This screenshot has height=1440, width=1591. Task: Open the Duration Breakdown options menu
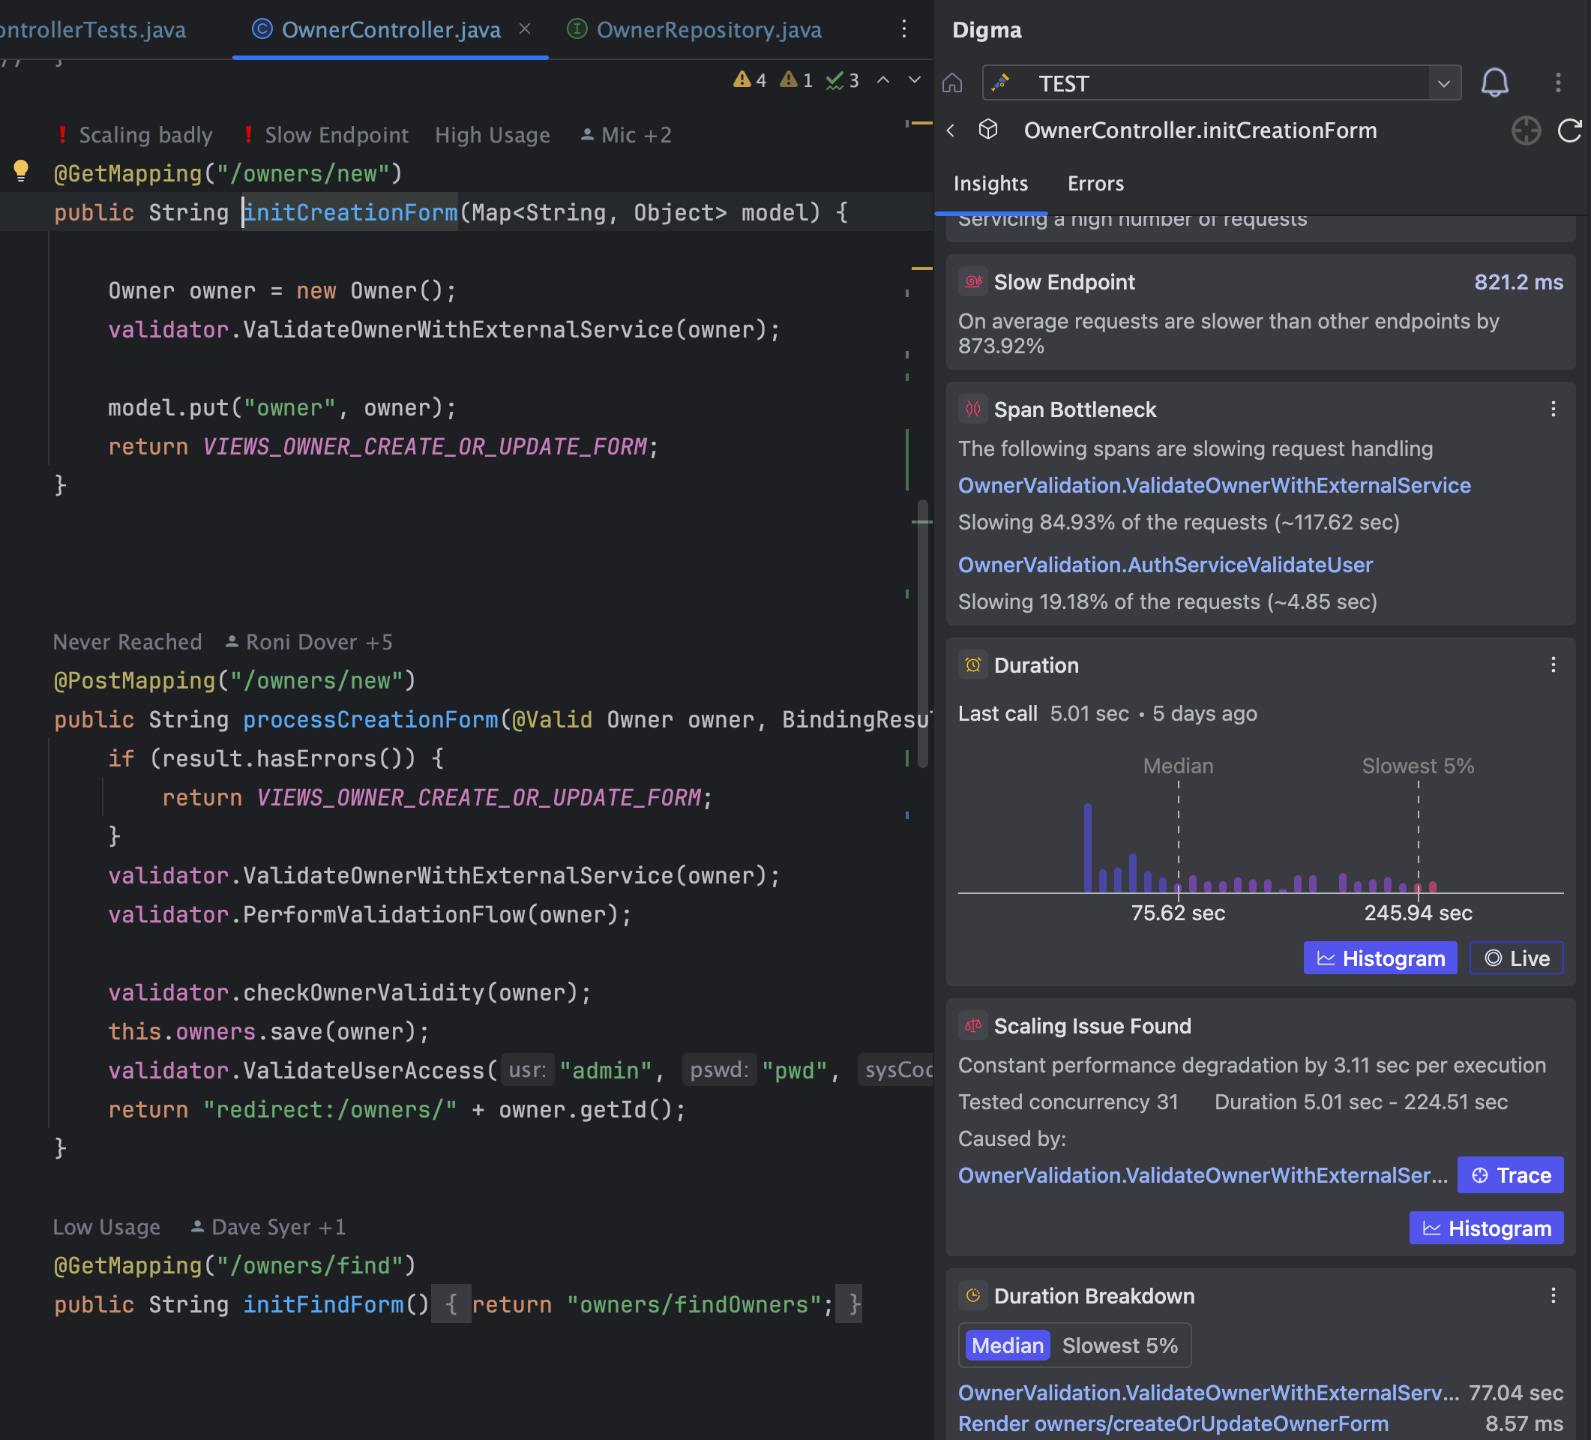pyautogui.click(x=1552, y=1295)
